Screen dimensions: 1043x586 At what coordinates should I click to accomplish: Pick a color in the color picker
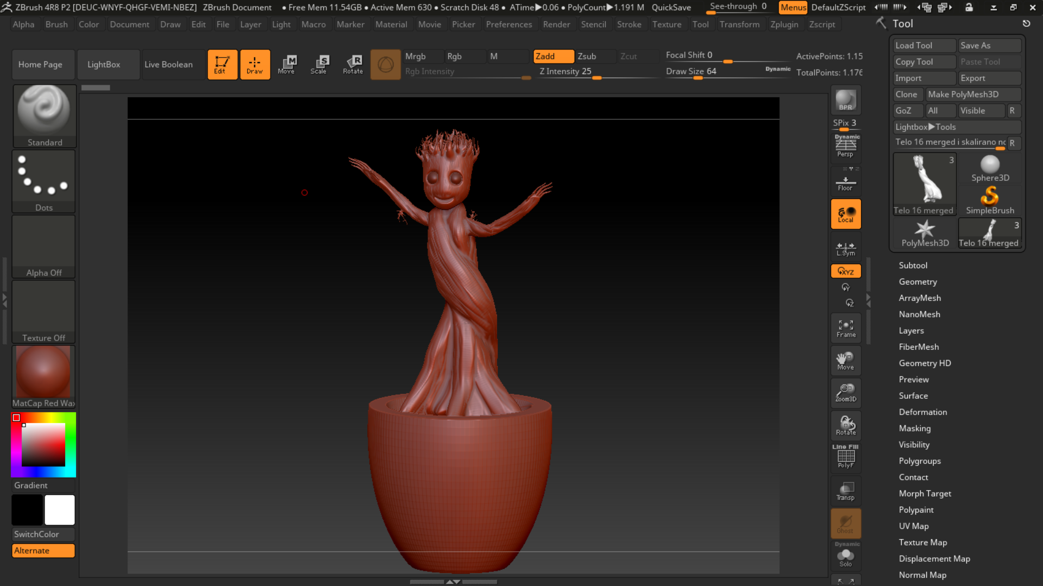[x=43, y=445]
